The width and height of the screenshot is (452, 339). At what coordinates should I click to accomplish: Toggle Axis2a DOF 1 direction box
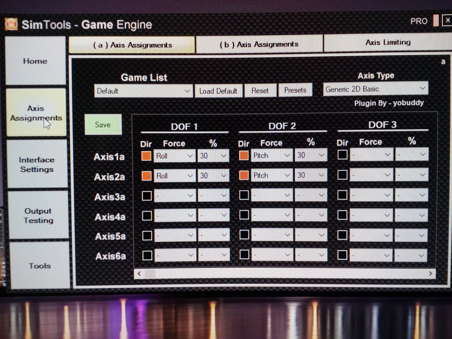tap(147, 176)
